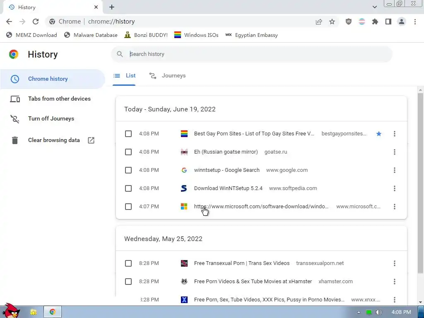Check the Free Transexual Porn entry checkbox
Viewport: 424px width, 318px height.
(128, 263)
